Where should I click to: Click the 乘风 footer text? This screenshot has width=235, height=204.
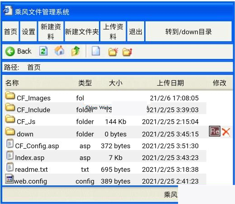tap(171, 194)
